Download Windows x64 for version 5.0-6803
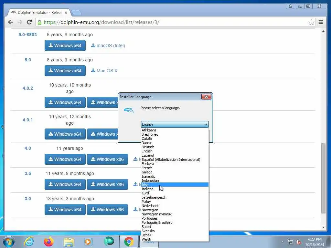The width and height of the screenshot is (331, 248). click(65, 46)
